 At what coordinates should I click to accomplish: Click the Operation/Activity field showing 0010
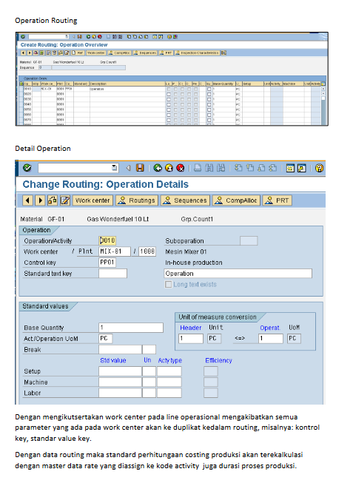(x=107, y=240)
